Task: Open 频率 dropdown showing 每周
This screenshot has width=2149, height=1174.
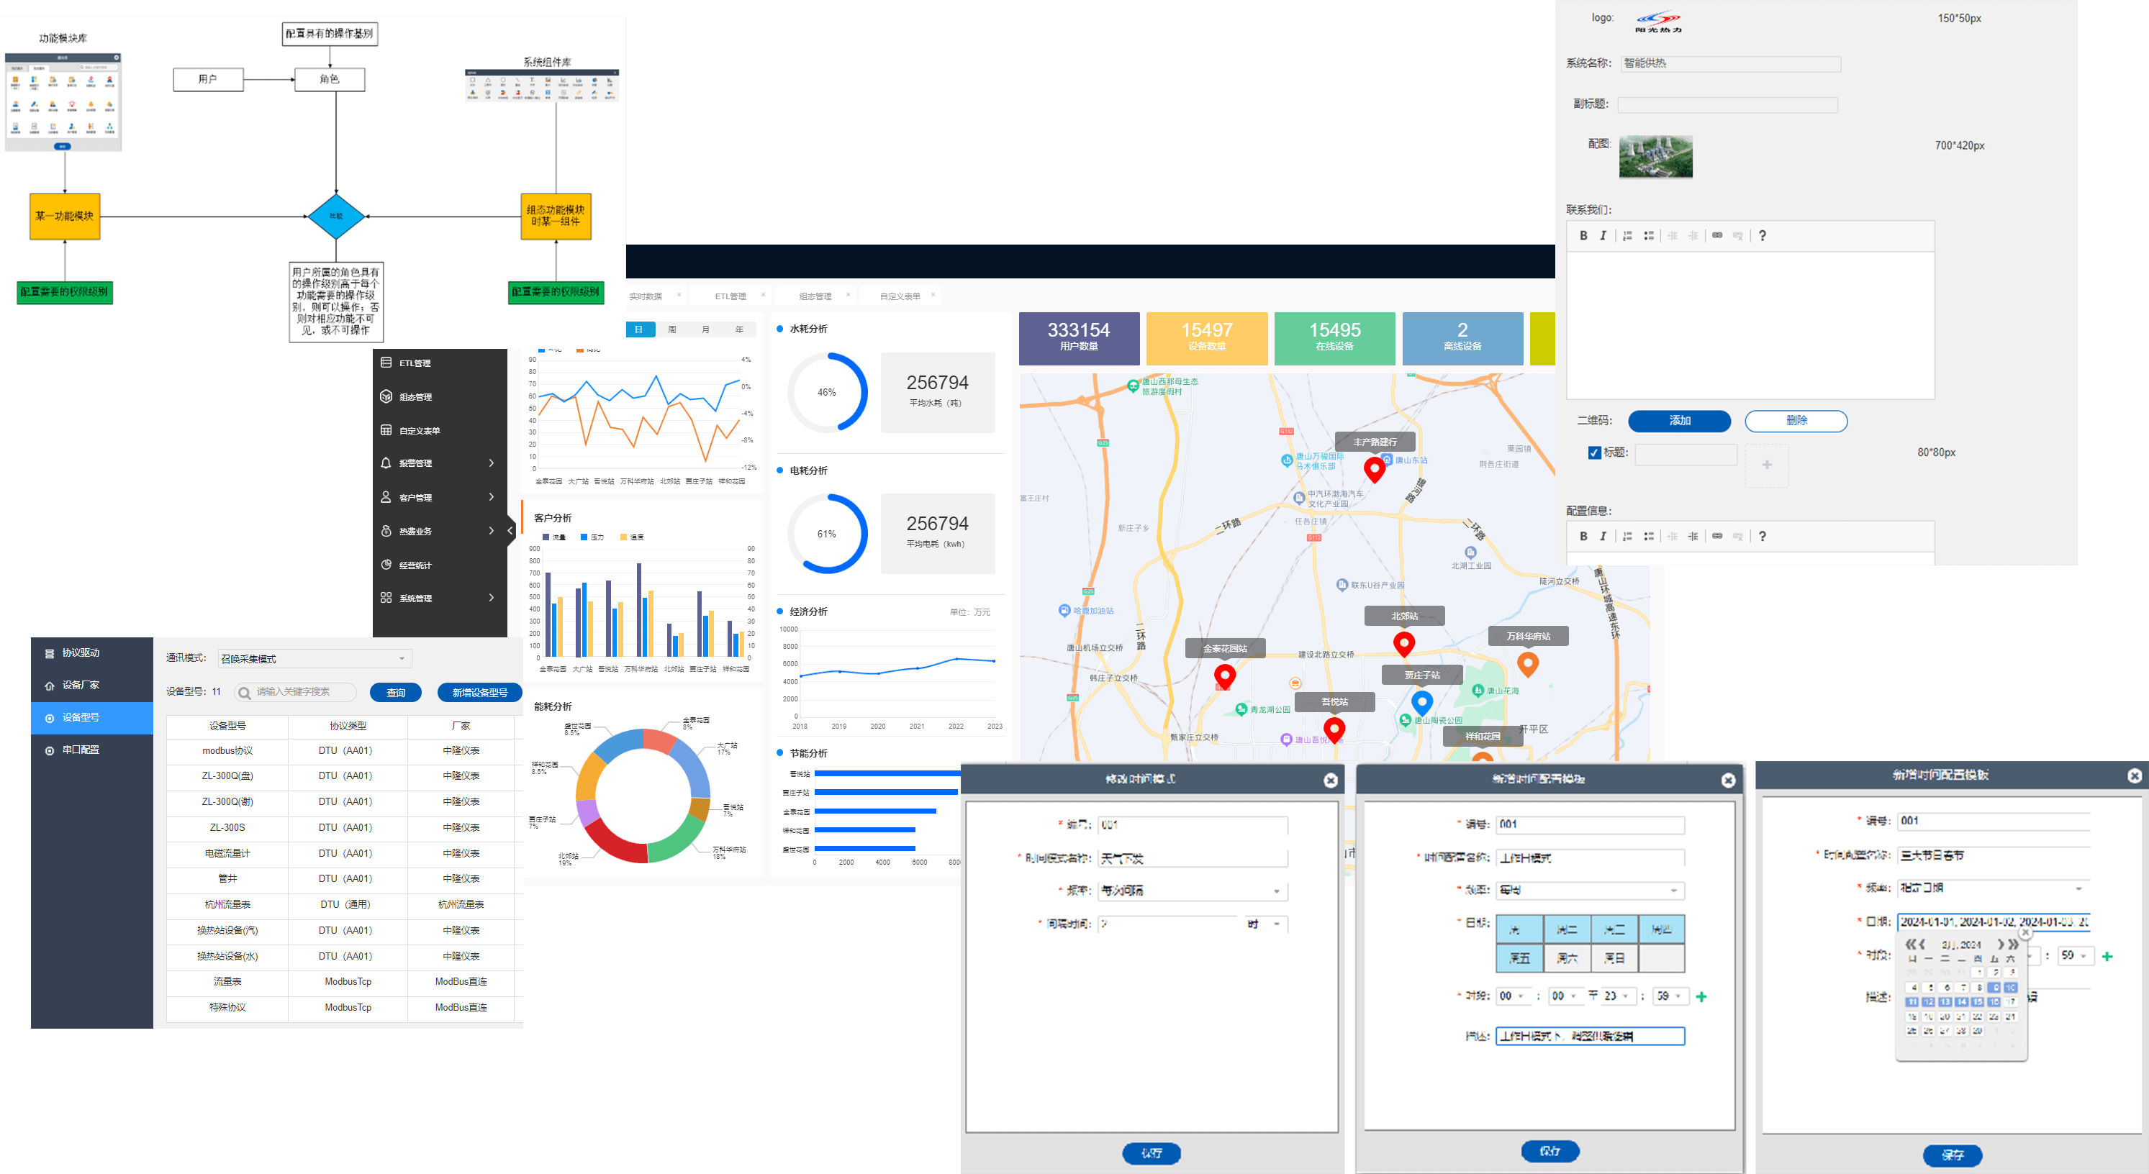Action: (x=1590, y=890)
